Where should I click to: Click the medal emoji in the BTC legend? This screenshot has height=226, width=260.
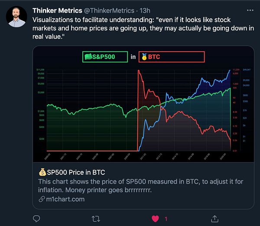click(144, 56)
